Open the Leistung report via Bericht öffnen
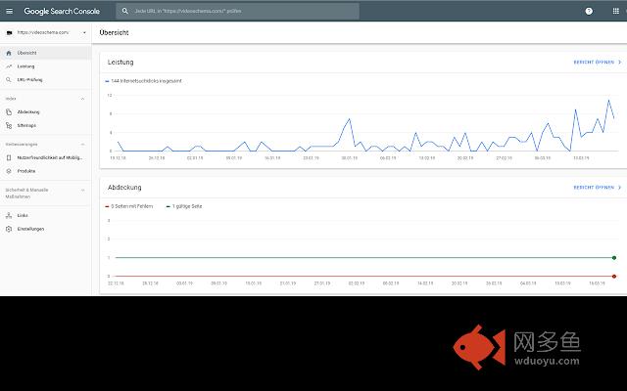Screen dimensions: 627x391 click(598, 63)
